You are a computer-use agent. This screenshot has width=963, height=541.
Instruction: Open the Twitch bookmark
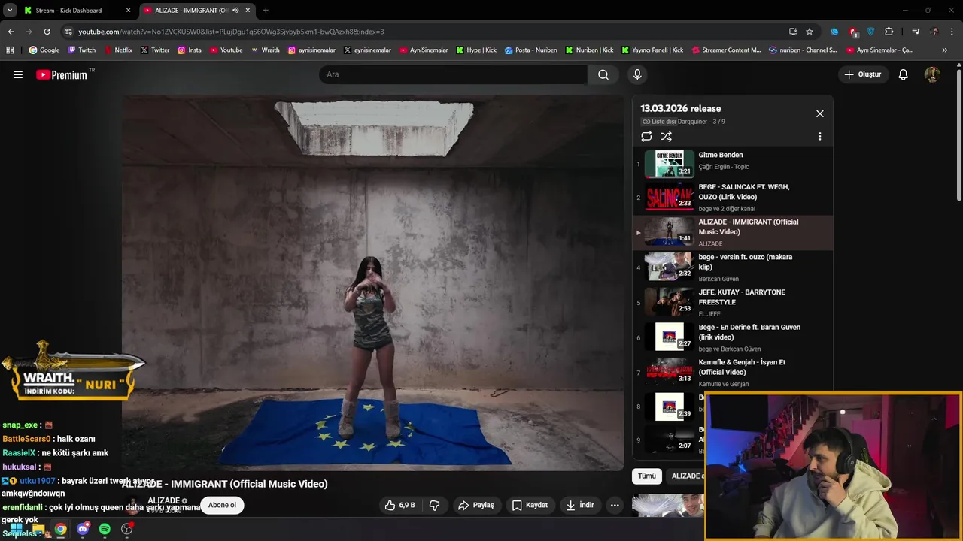coord(82,50)
